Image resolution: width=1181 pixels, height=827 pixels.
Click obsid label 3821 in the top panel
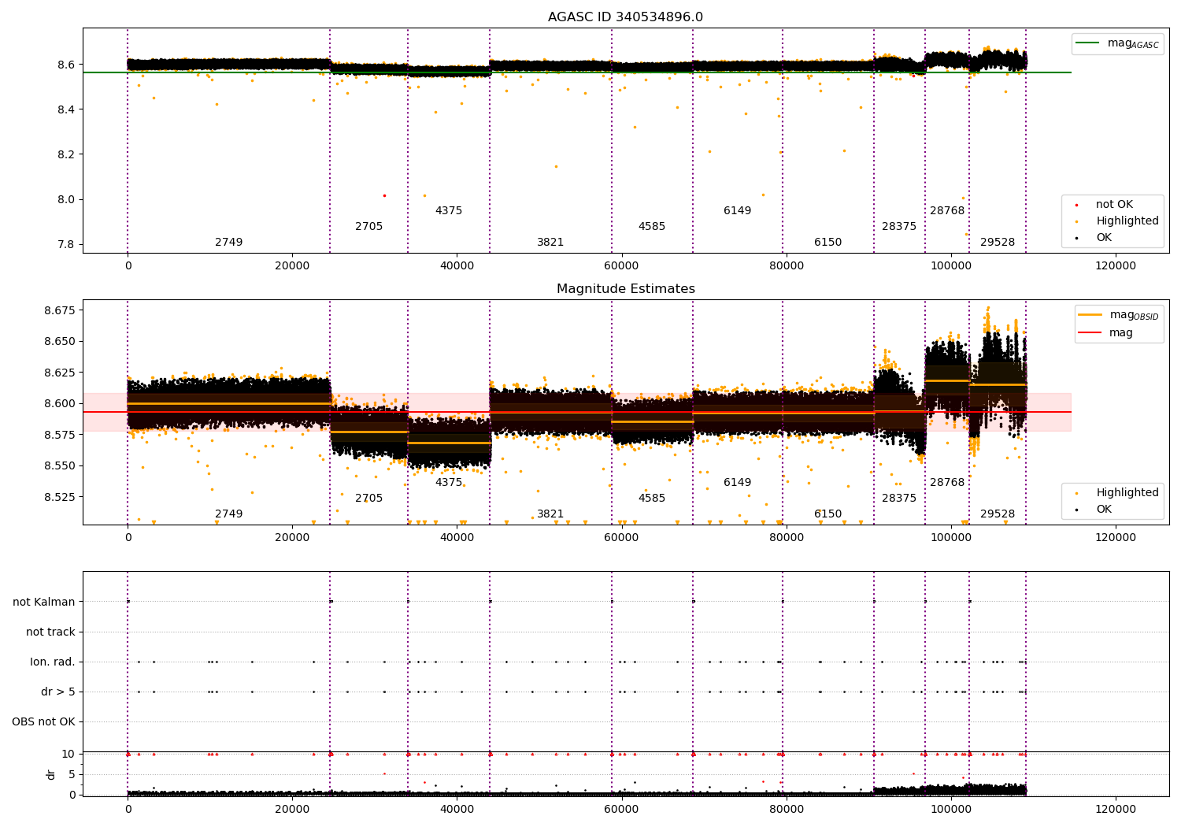[550, 243]
